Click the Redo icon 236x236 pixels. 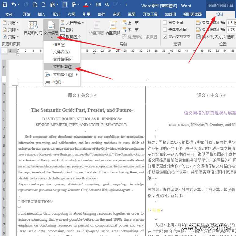point(26,5)
